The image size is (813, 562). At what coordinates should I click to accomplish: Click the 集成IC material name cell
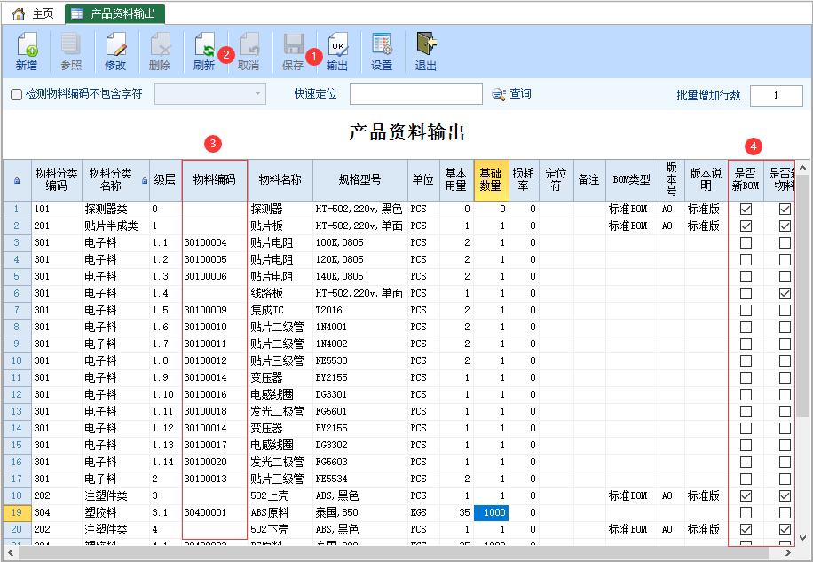(x=280, y=310)
